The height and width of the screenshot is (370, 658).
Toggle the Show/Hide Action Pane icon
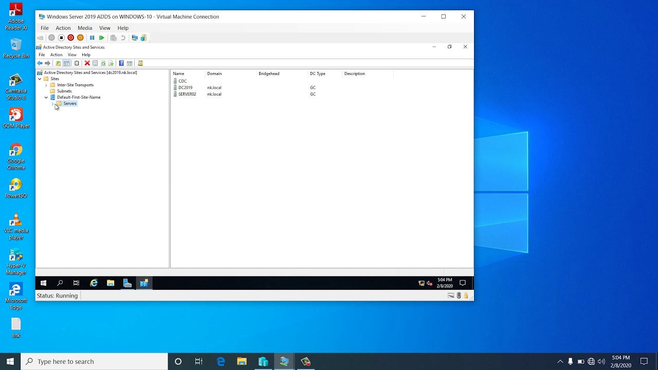coord(130,63)
